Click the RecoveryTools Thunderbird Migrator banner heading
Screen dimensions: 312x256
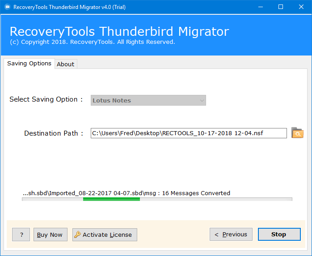point(119,31)
